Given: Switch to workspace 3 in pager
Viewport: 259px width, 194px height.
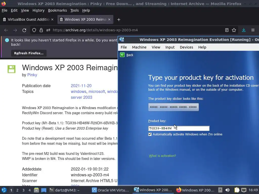Looking at the screenshot, I should [x=24, y=190].
